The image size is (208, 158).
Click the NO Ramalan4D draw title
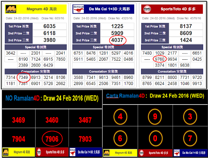[x=52, y=98]
